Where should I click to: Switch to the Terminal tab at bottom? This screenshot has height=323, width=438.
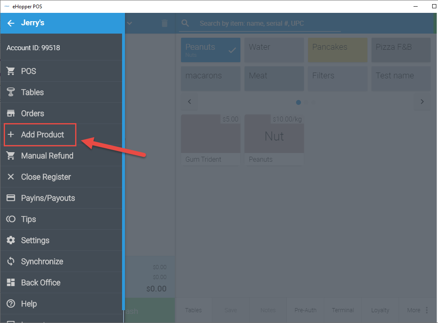tap(343, 310)
